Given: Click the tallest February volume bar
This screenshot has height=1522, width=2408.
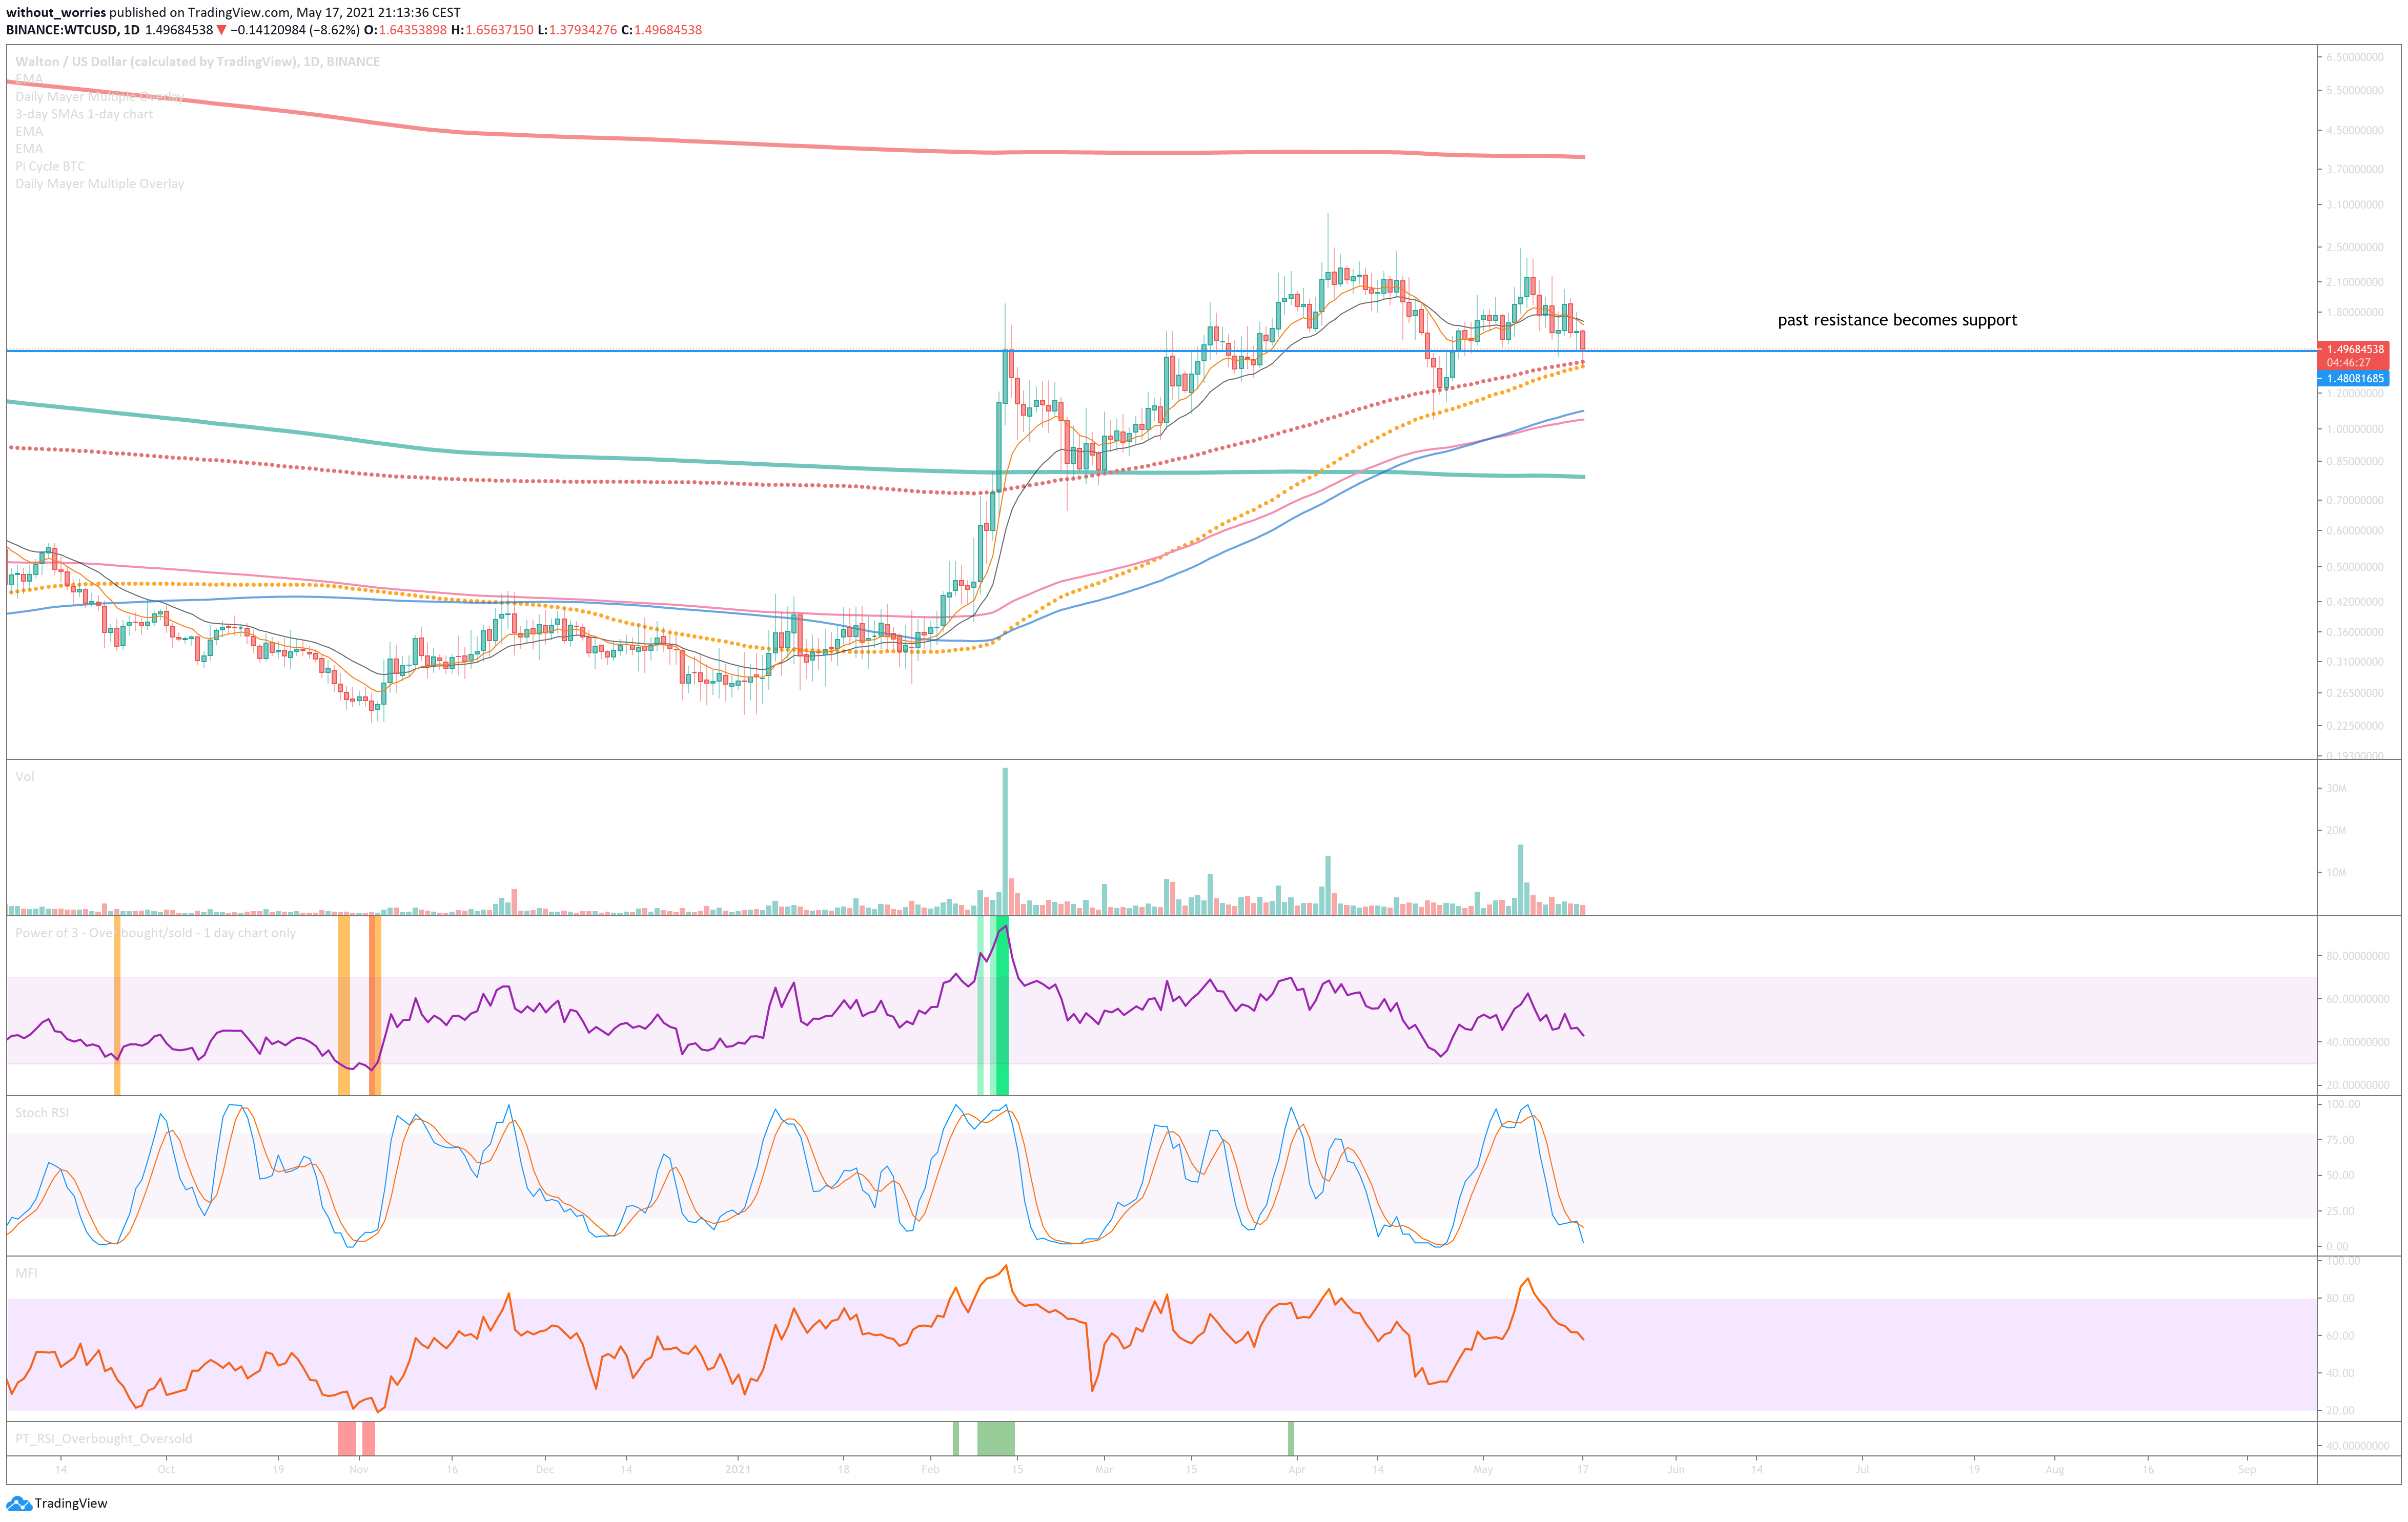Looking at the screenshot, I should [1005, 841].
